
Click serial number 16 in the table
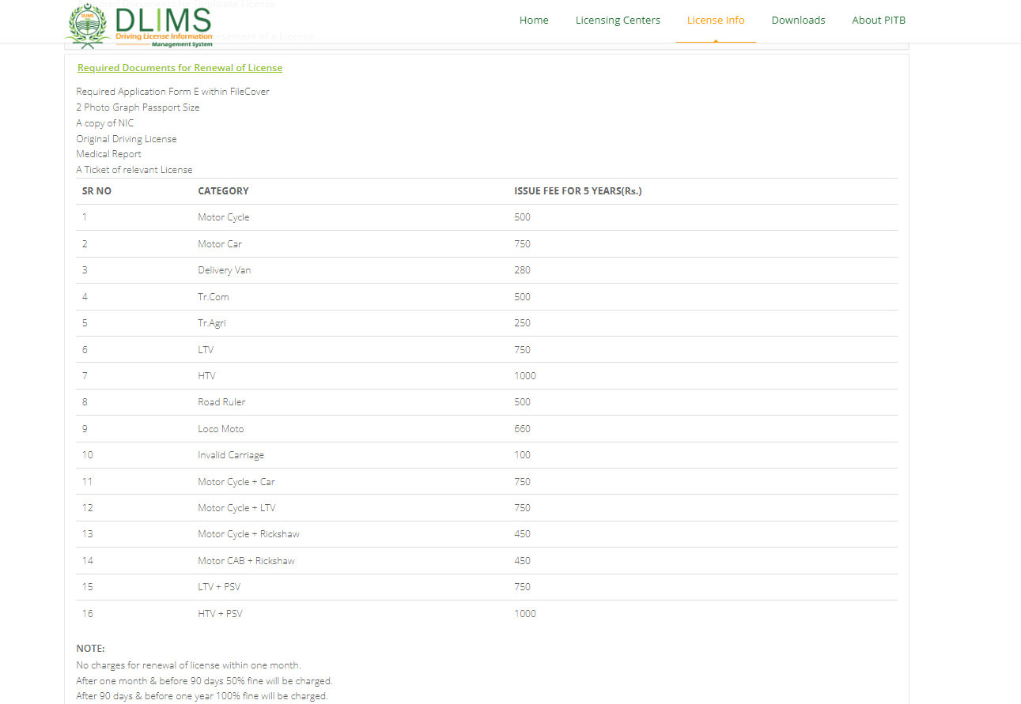(87, 614)
